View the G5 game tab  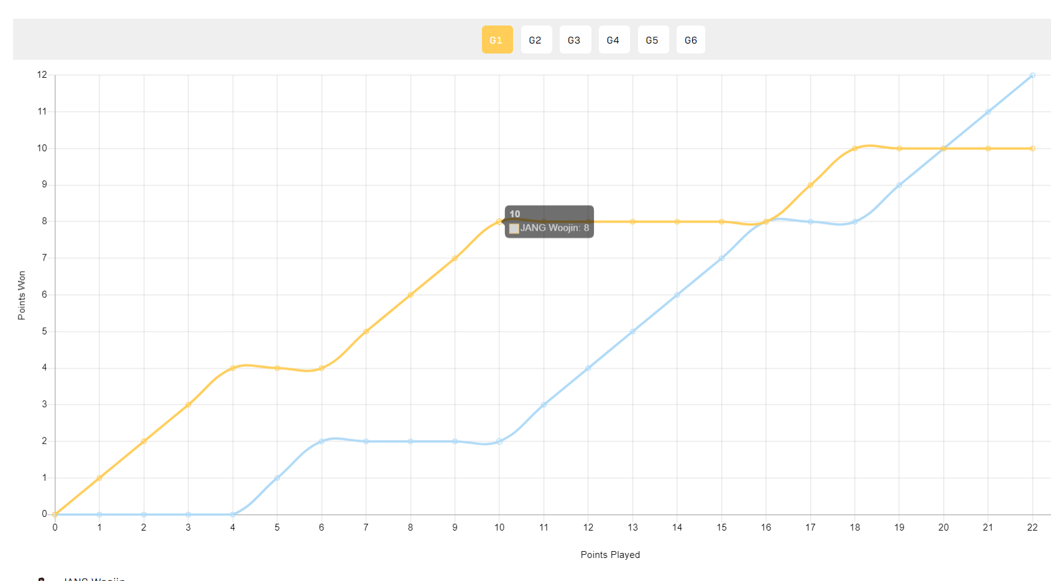(653, 40)
